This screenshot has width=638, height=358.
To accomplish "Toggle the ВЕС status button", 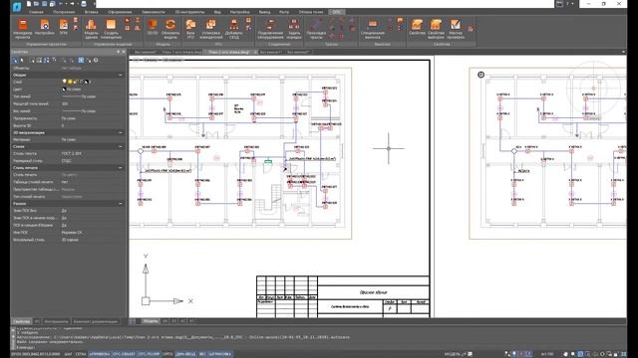I will 202,354.
